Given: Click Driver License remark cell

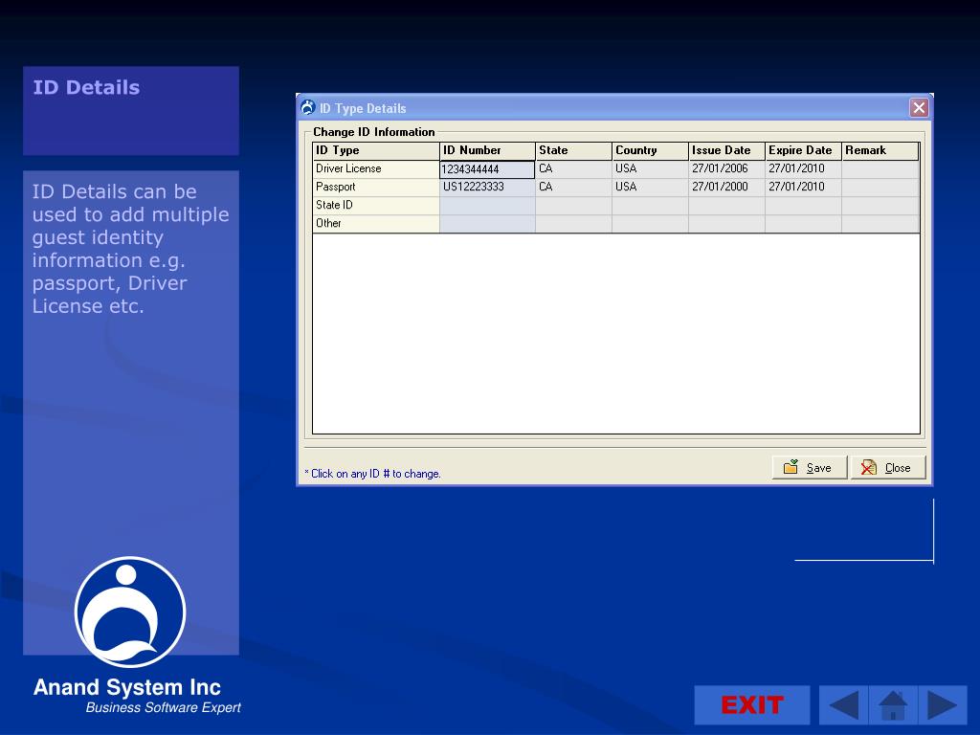Looking at the screenshot, I should coord(880,168).
